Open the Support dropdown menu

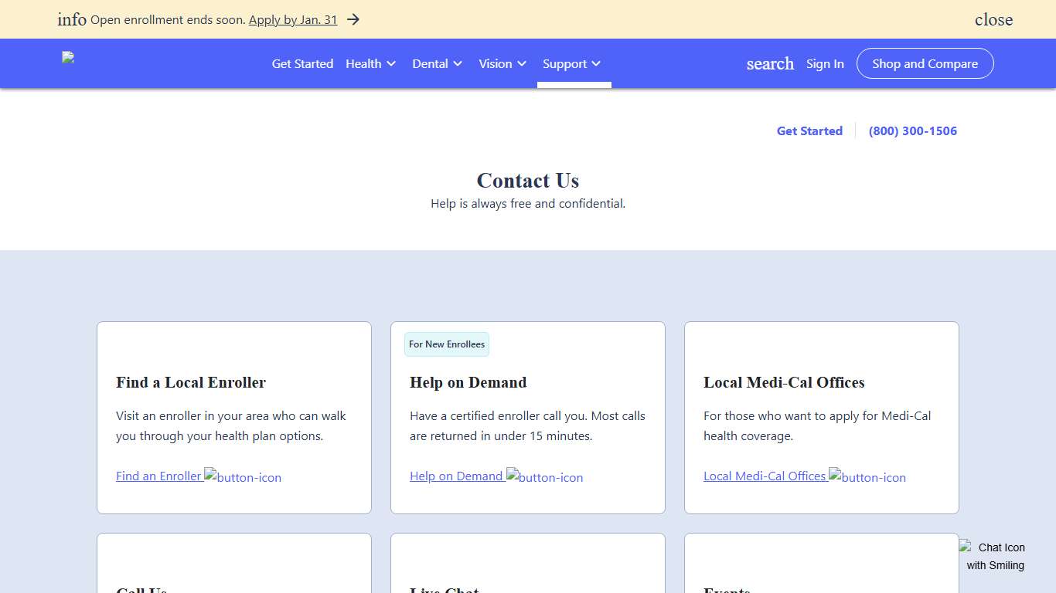click(x=572, y=63)
